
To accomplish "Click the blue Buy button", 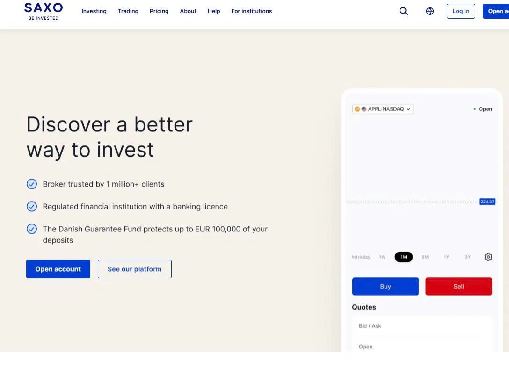I will 385,286.
